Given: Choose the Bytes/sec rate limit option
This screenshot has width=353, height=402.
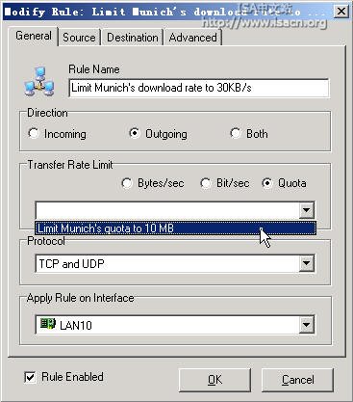Looking at the screenshot, I should click(x=126, y=183).
